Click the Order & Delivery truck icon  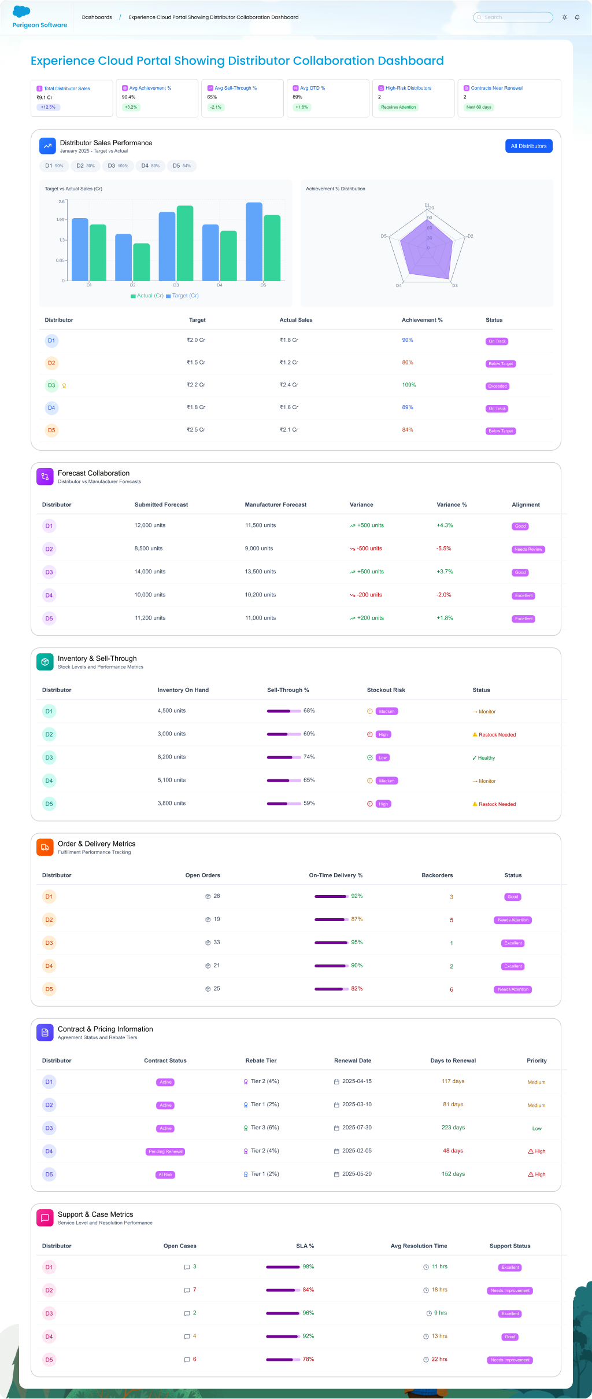click(x=45, y=847)
